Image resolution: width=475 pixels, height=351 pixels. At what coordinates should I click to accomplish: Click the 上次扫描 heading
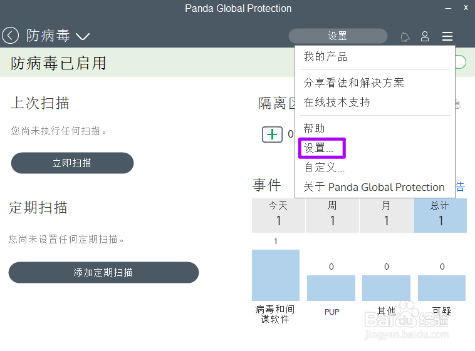pos(40,103)
